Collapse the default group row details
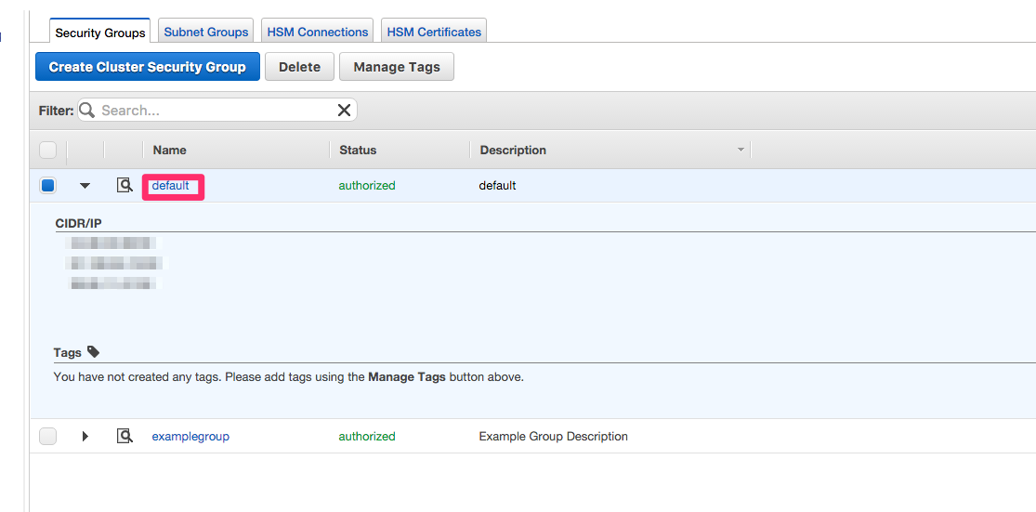1036x512 pixels. (85, 186)
